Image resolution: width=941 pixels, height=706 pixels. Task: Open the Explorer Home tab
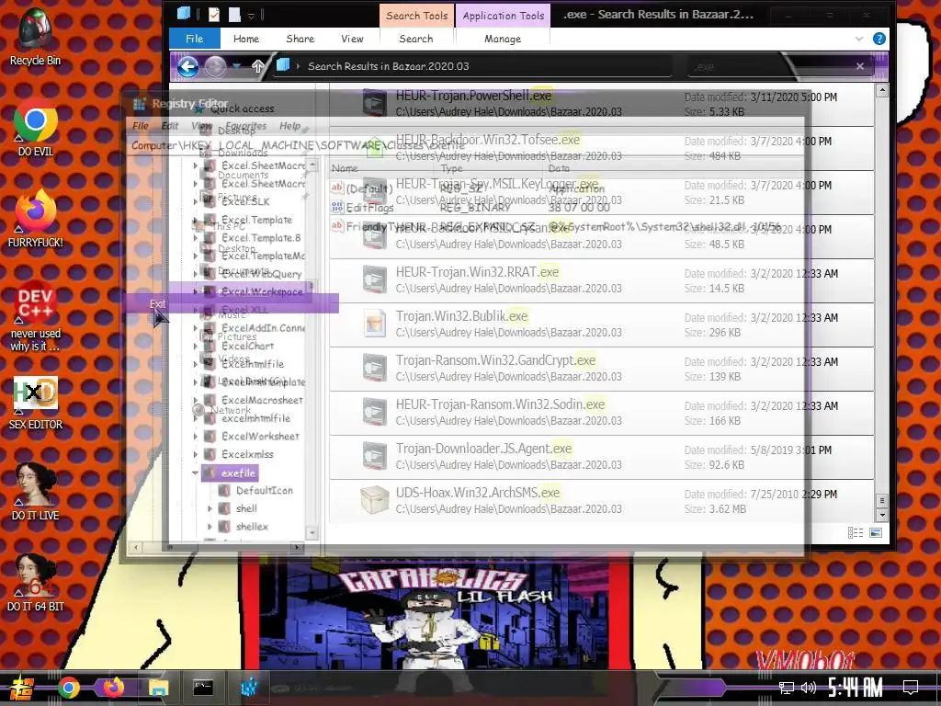246,39
